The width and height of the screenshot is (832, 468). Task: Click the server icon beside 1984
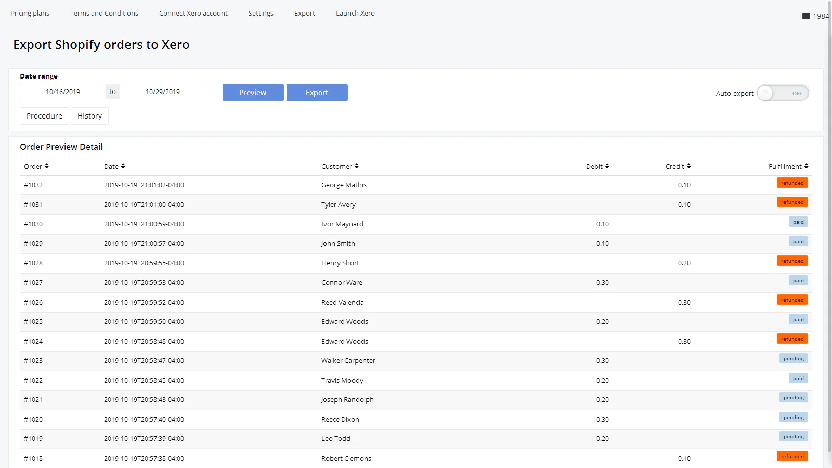pyautogui.click(x=805, y=16)
